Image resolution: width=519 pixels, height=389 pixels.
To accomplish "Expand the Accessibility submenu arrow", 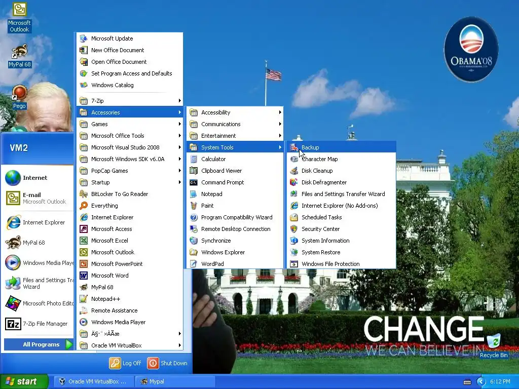I will pyautogui.click(x=280, y=112).
